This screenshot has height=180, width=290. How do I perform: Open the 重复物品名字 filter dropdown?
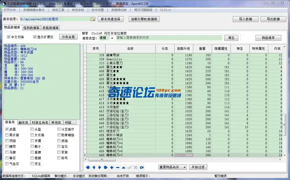coord(184,167)
